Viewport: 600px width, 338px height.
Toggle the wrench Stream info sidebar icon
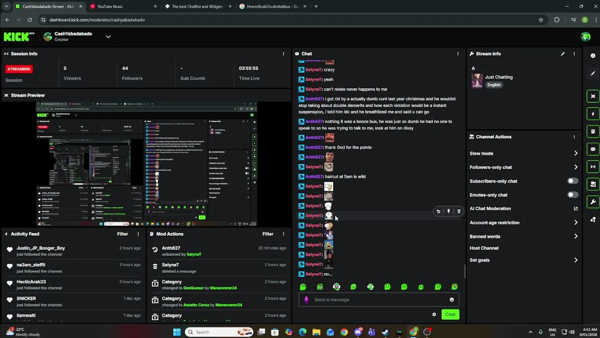[x=593, y=202]
